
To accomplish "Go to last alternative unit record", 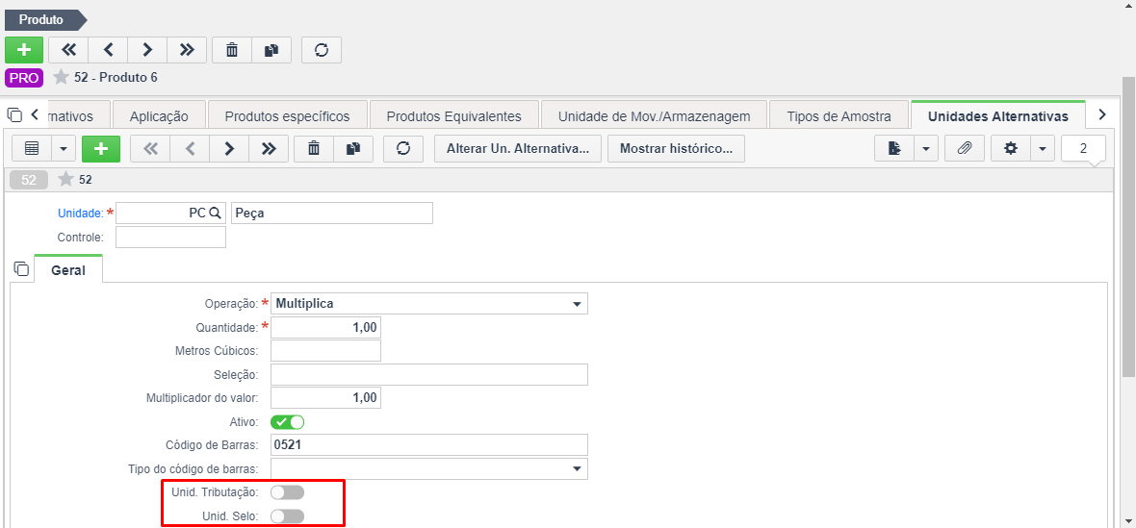I will tap(269, 148).
